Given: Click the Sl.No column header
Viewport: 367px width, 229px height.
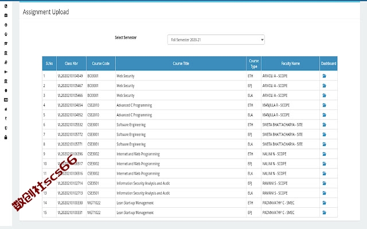Looking at the screenshot, I should (49, 64).
